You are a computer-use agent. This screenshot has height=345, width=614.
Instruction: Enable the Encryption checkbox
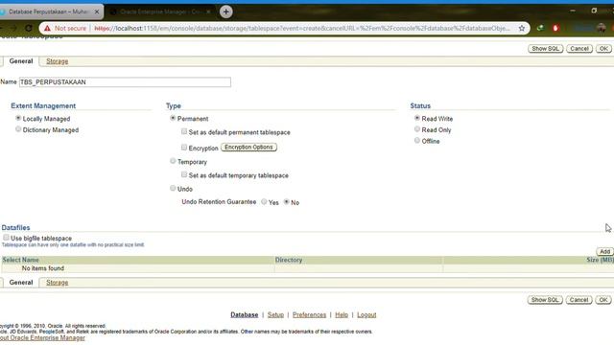184,148
